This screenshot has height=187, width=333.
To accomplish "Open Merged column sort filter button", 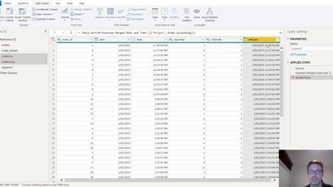I will (x=277, y=39).
